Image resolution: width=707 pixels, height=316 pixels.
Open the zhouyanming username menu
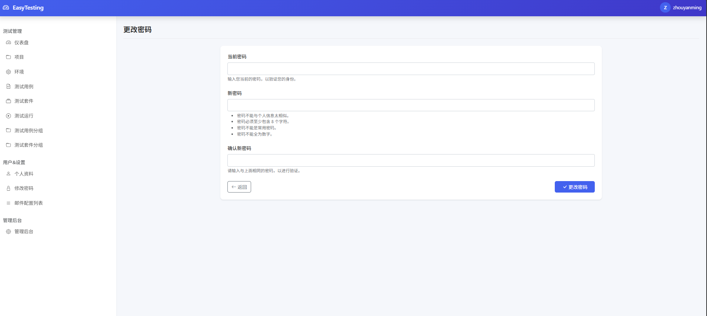coord(687,7)
